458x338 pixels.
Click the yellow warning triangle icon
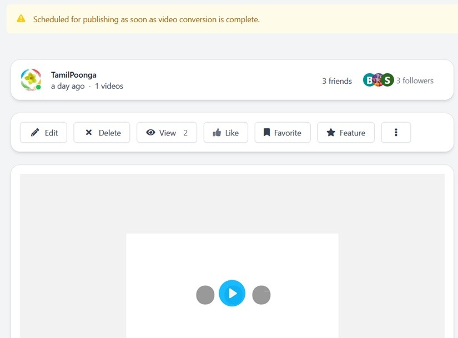click(21, 19)
